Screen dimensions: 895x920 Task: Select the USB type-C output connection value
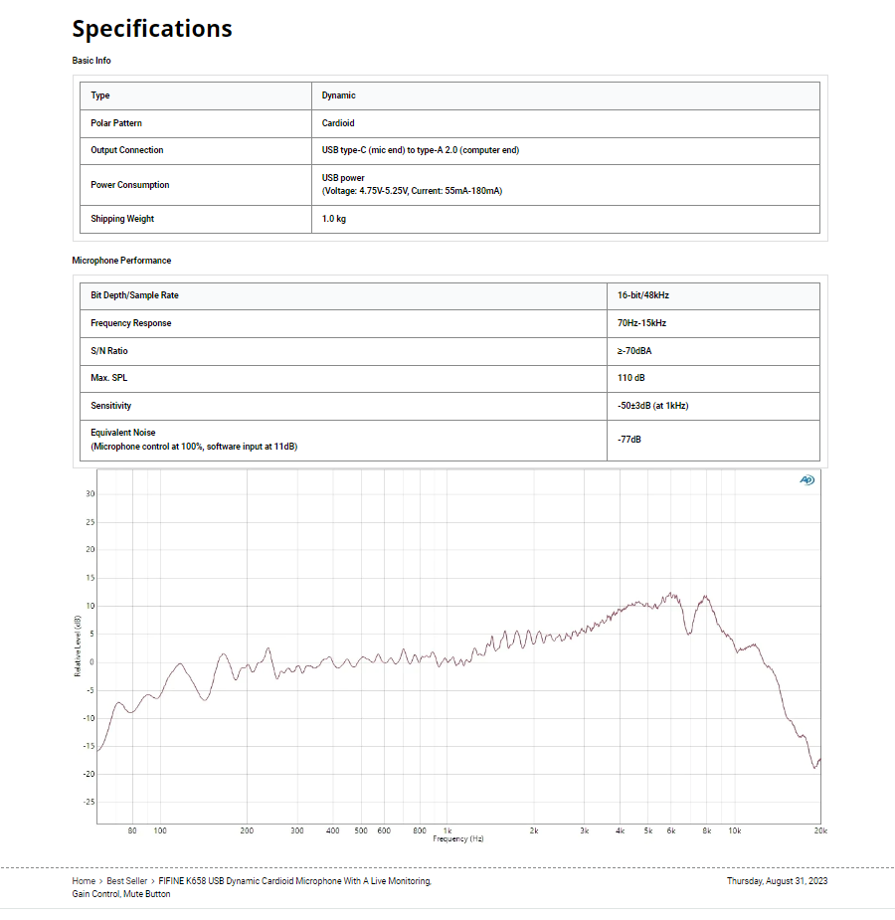tap(420, 150)
